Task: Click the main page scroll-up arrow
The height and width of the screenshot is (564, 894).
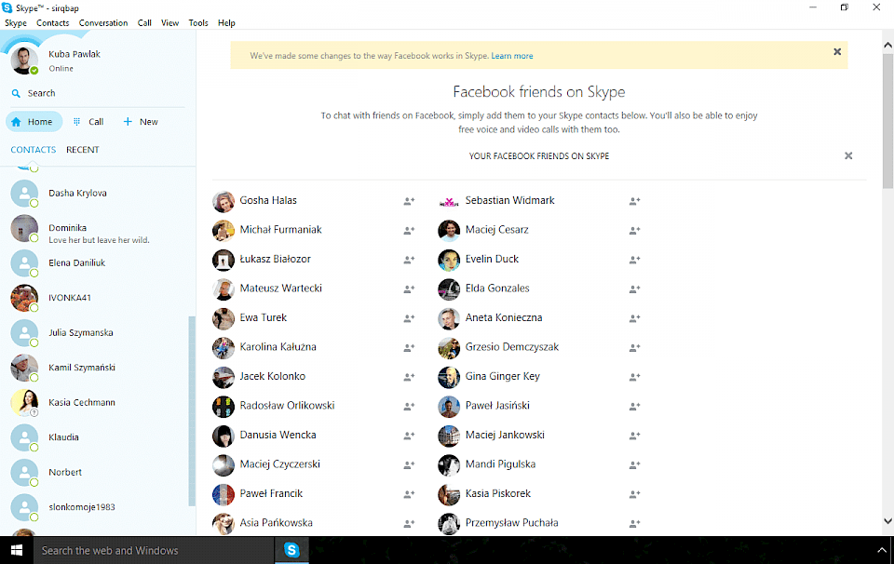Action: tap(887, 45)
